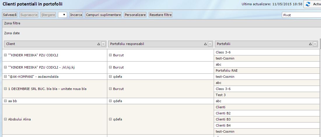Collapse qdefa group beside Abobului Alina

click(x=110, y=119)
